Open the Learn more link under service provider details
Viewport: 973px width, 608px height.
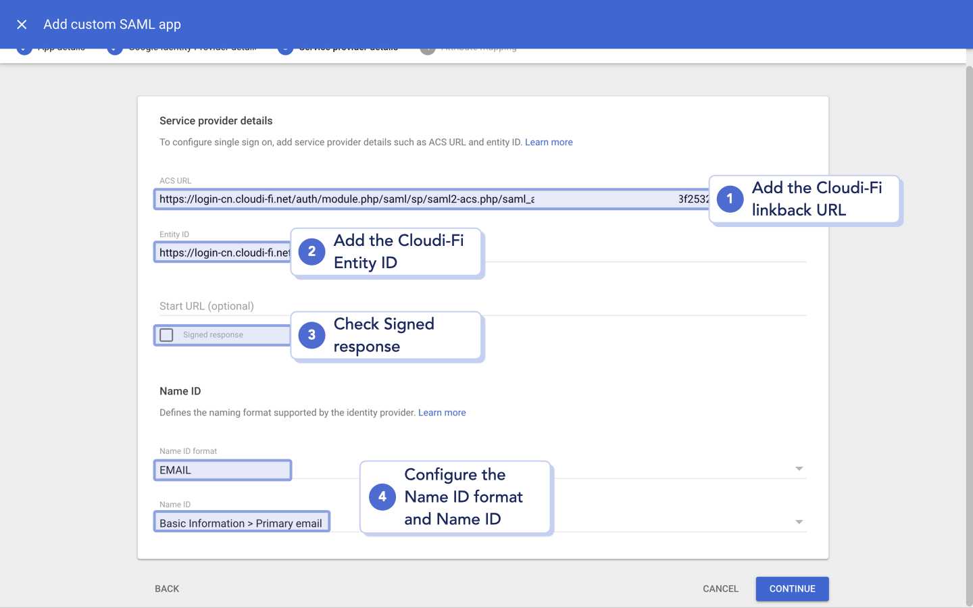click(549, 142)
